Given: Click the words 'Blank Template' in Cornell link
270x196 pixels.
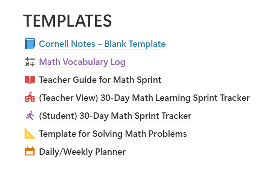Looking at the screenshot, I should (135, 44).
